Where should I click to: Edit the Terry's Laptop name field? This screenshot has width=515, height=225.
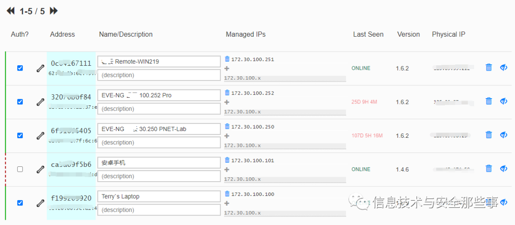[x=159, y=196]
